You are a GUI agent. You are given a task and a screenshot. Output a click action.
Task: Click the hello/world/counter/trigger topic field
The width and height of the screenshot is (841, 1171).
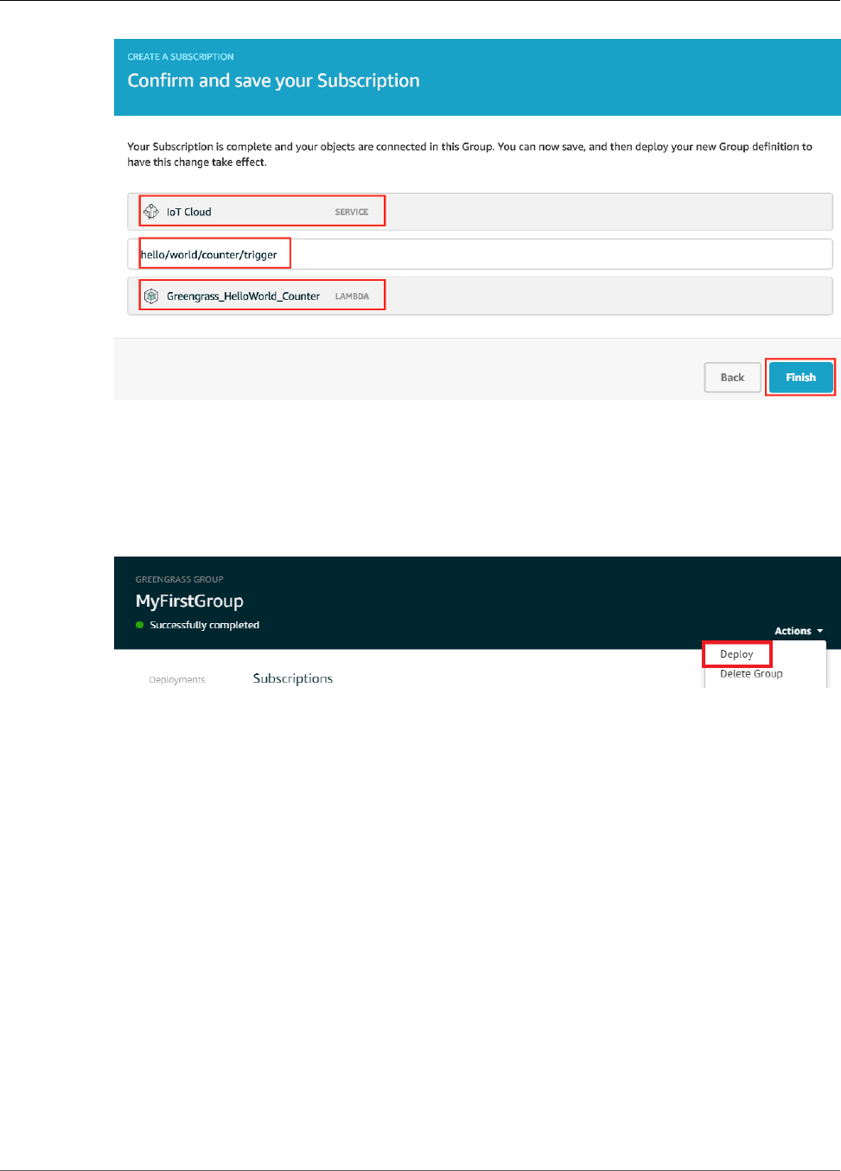point(480,254)
